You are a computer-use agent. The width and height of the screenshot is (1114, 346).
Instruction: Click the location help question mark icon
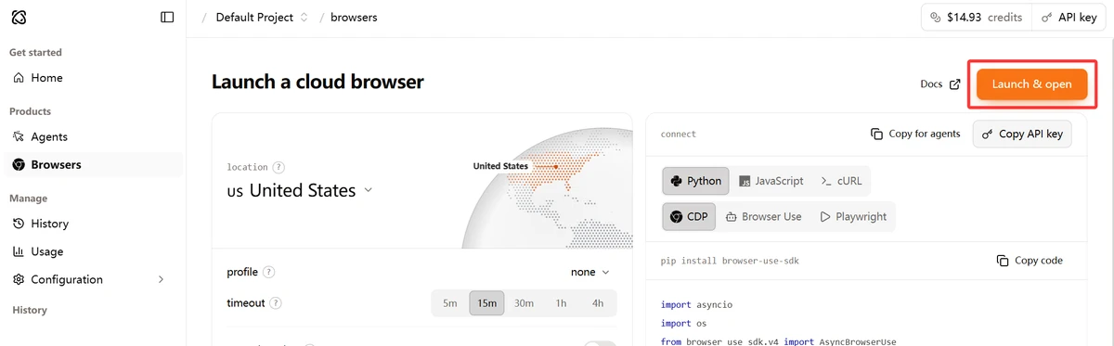pyautogui.click(x=278, y=168)
